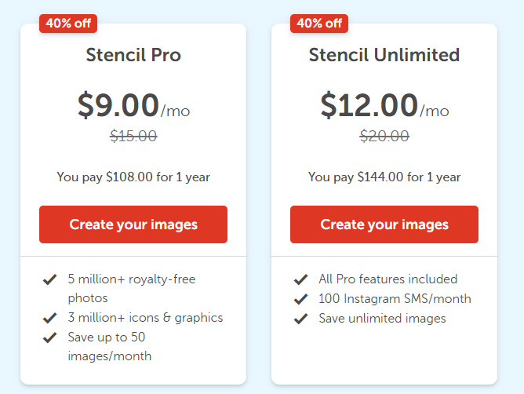Click the You pay $108.00 for 1 year text
524x394 pixels.
click(x=133, y=177)
